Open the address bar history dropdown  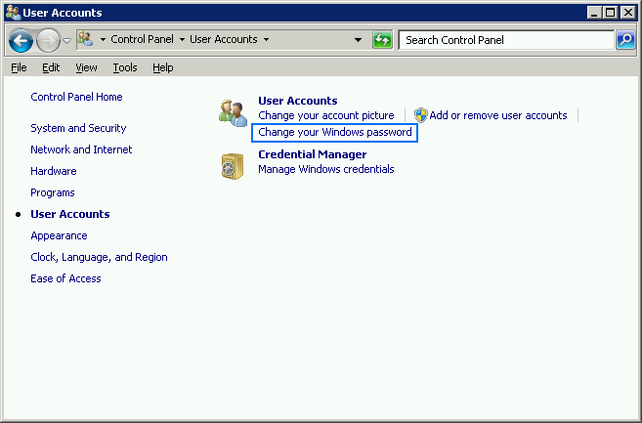(x=358, y=40)
